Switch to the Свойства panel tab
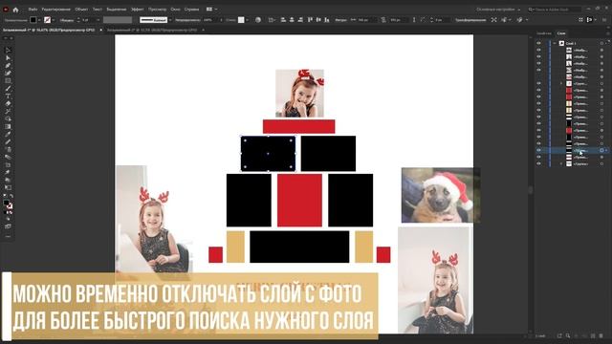This screenshot has height=344, width=612. [544, 33]
